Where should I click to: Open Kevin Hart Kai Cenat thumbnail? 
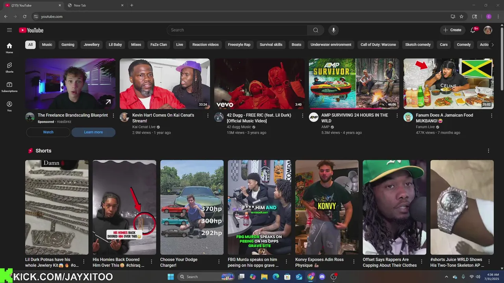165,84
